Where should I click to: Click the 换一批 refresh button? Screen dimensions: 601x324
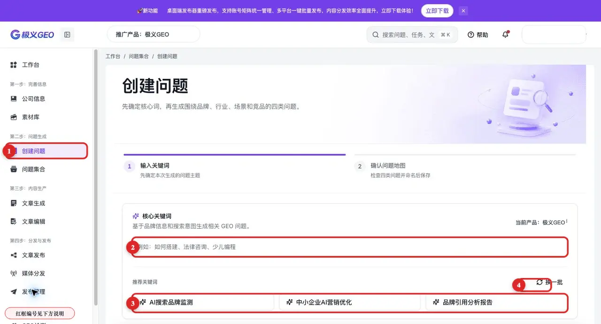549,282
